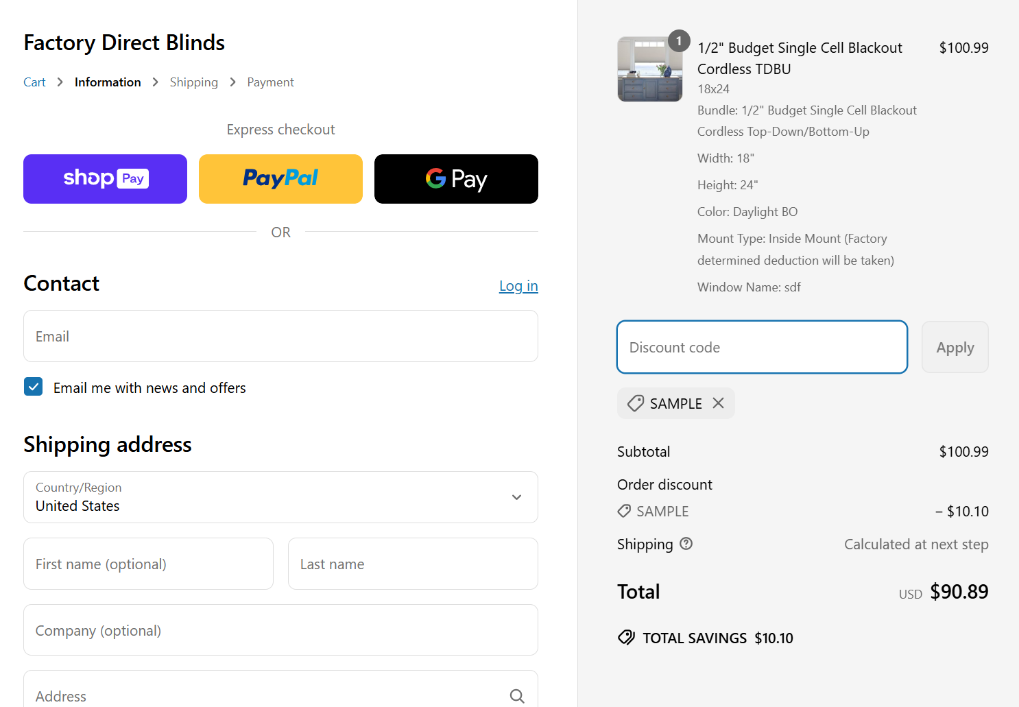Viewport: 1019px width, 707px height.
Task: Choose PayPal express checkout
Action: coord(280,179)
